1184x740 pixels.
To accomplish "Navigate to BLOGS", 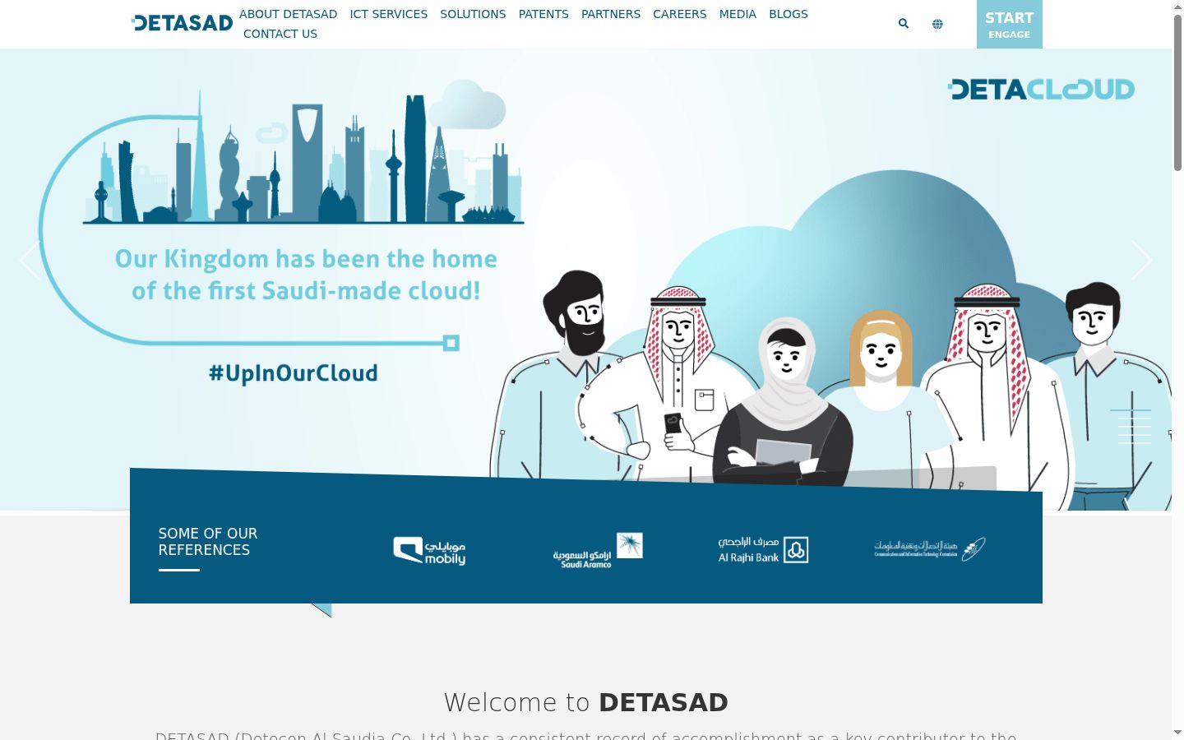I will (x=789, y=14).
